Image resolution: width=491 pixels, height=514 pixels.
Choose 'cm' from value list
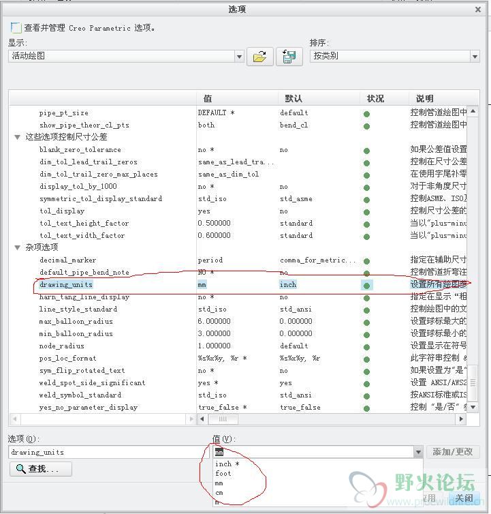click(x=219, y=493)
